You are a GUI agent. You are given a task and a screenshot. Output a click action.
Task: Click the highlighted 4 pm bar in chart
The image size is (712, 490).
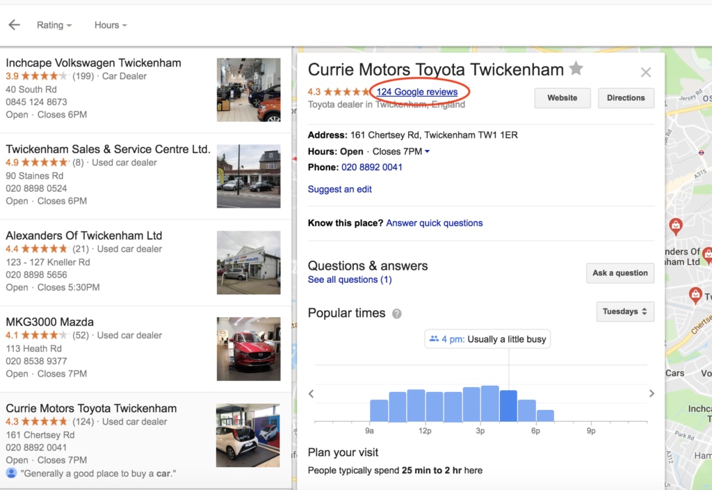click(x=508, y=406)
